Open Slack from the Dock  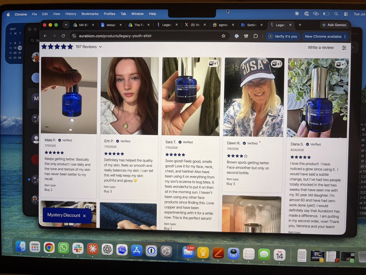point(78,248)
